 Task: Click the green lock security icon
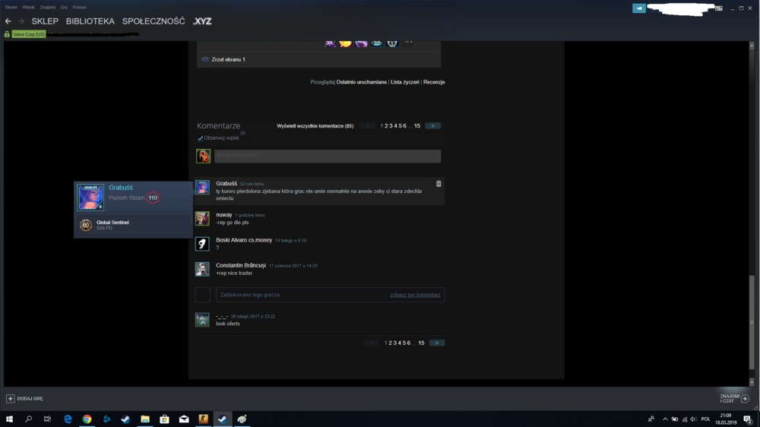pyautogui.click(x=7, y=34)
